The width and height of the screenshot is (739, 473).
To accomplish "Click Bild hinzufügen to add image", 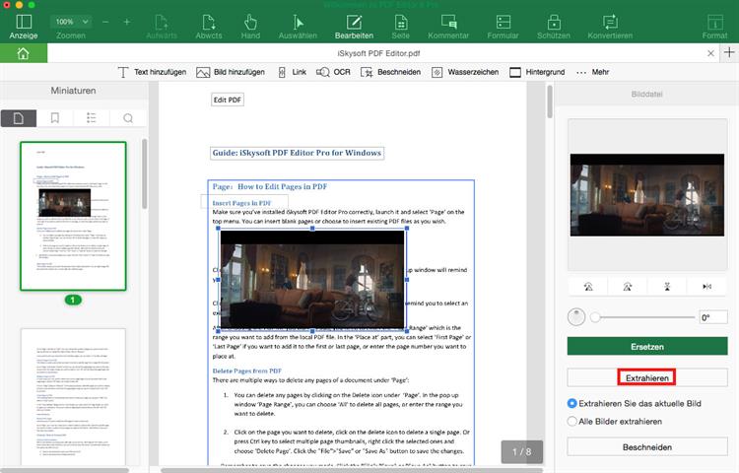I will 231,72.
